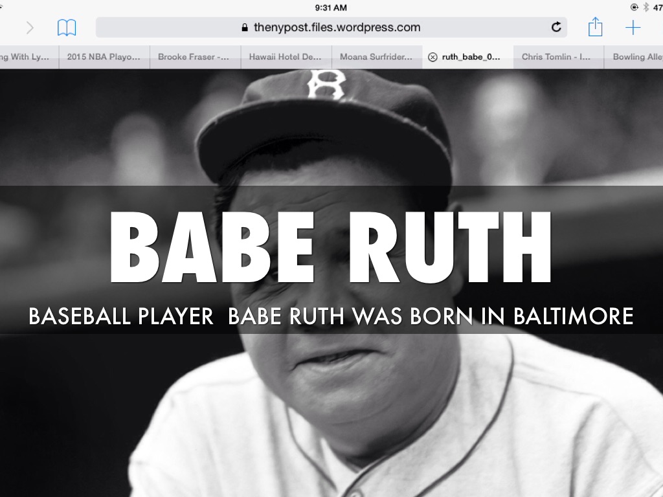Add a new tab with the plus icon
The image size is (663, 497).
tap(633, 27)
